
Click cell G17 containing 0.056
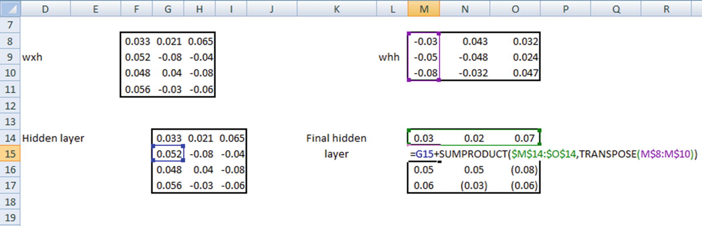[x=168, y=186]
